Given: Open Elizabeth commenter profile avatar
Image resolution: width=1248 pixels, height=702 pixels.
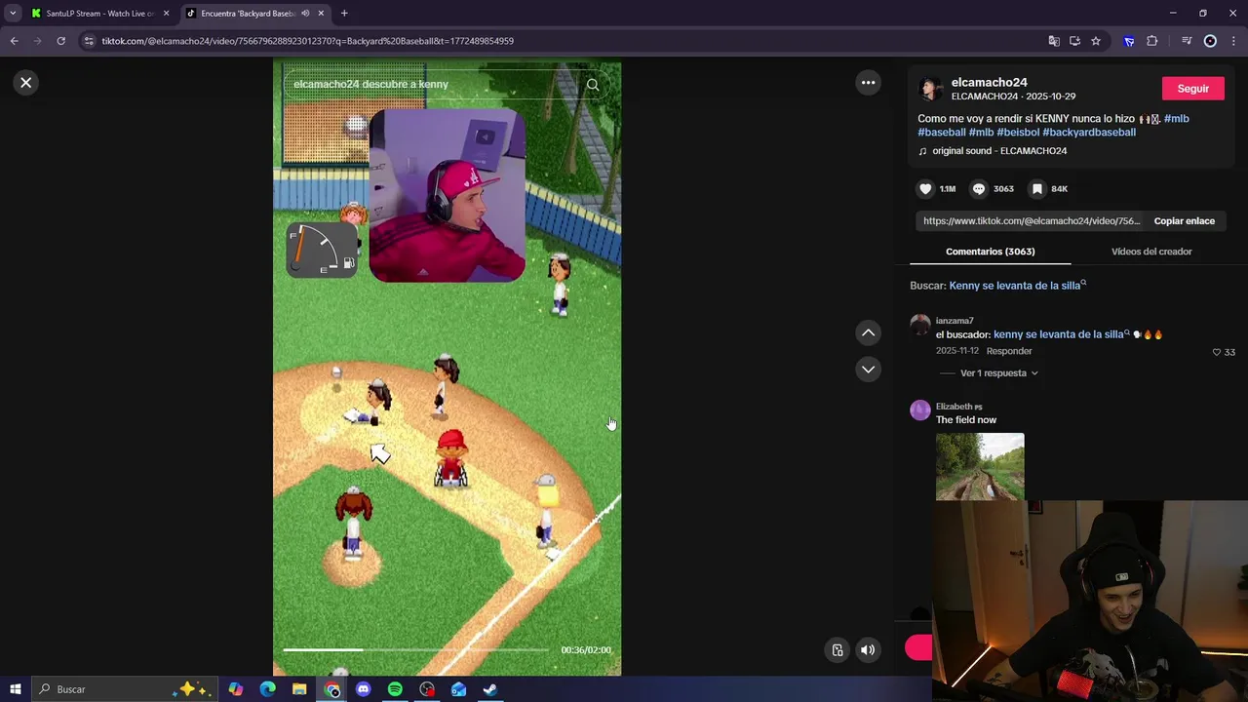Looking at the screenshot, I should click(x=919, y=409).
